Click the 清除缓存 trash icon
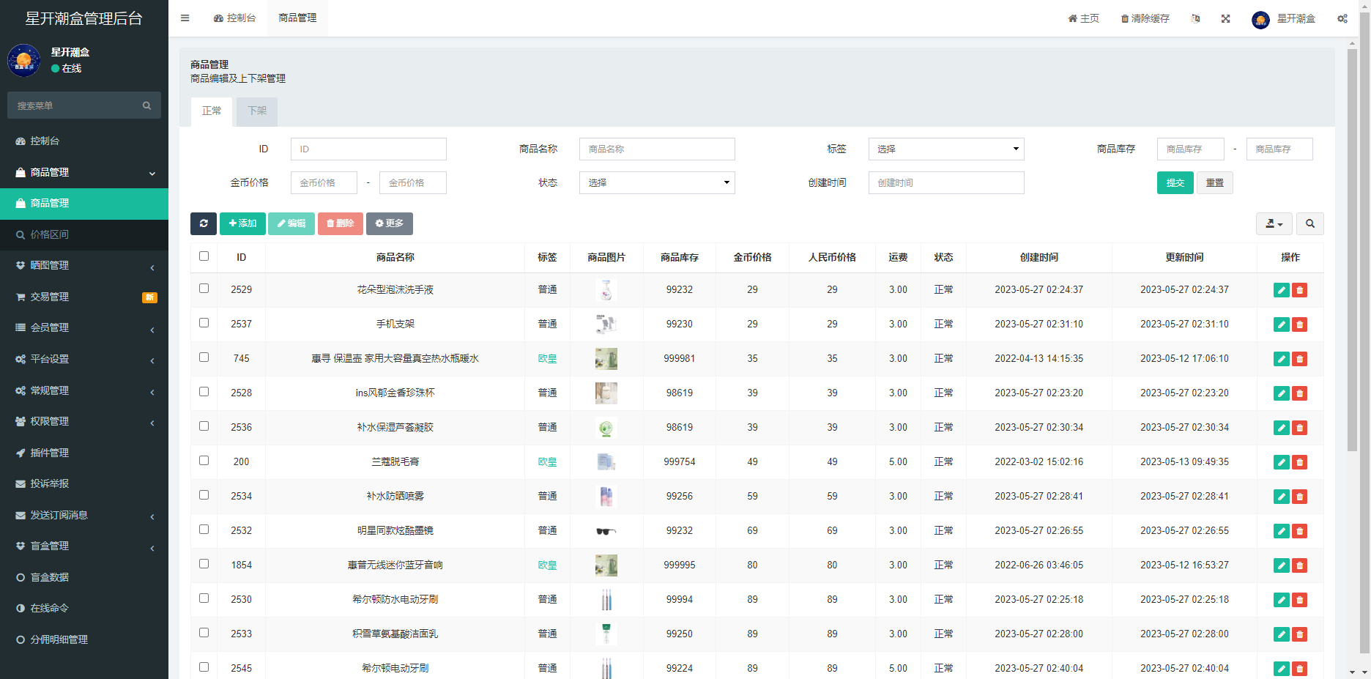The width and height of the screenshot is (1371, 679). point(1124,18)
